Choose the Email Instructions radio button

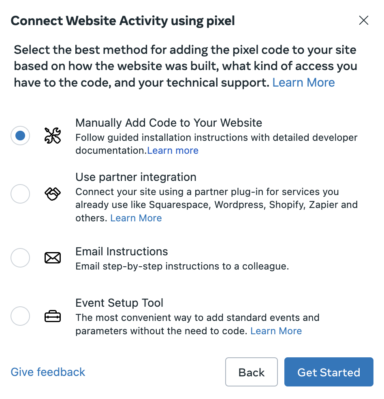[x=20, y=258]
